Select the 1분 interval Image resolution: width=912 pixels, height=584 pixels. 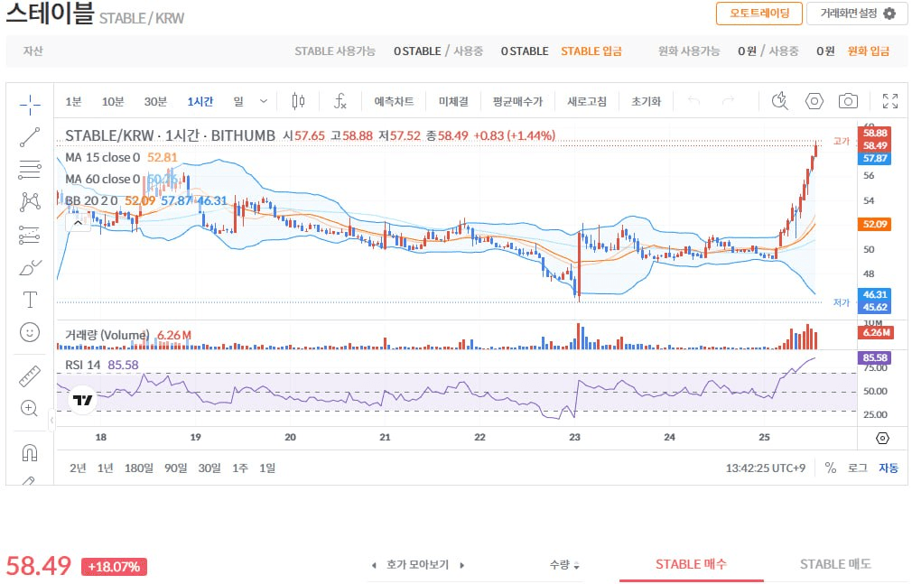click(73, 101)
